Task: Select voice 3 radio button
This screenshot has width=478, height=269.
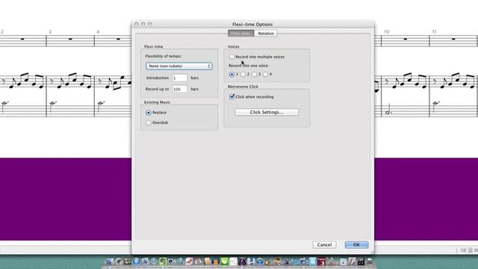Action: point(254,74)
